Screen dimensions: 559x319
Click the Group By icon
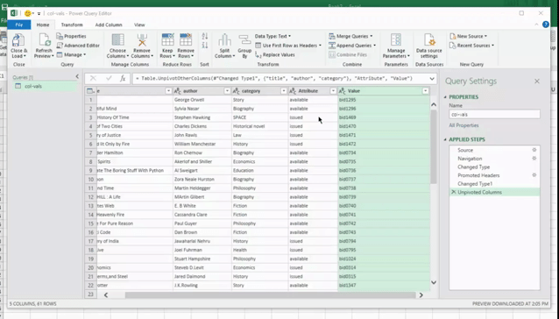244,40
